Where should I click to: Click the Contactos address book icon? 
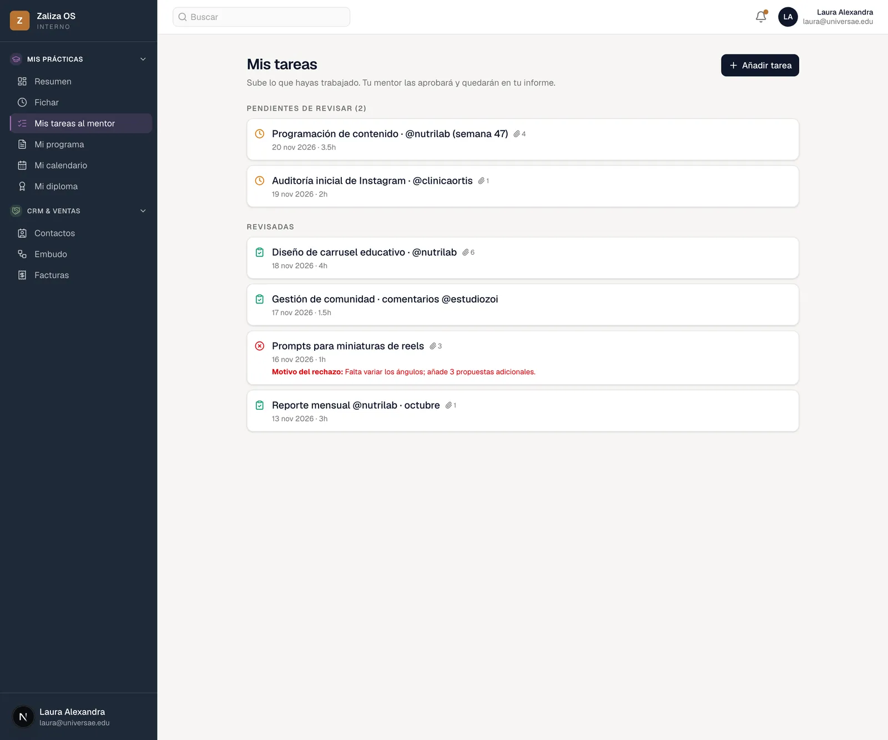coord(22,233)
